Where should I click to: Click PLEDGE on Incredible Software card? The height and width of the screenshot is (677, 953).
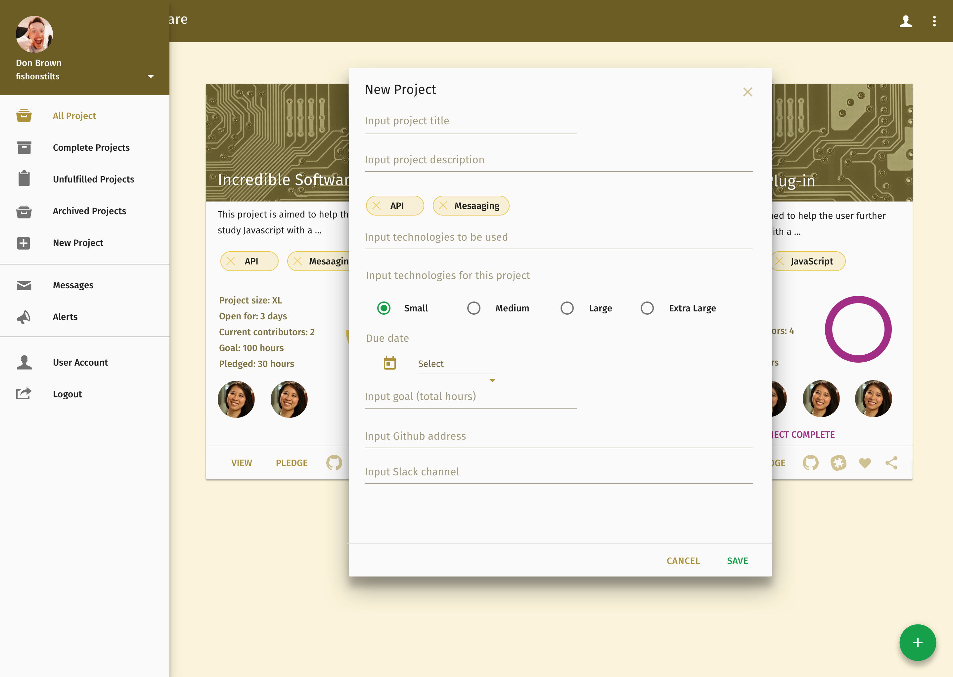point(291,463)
